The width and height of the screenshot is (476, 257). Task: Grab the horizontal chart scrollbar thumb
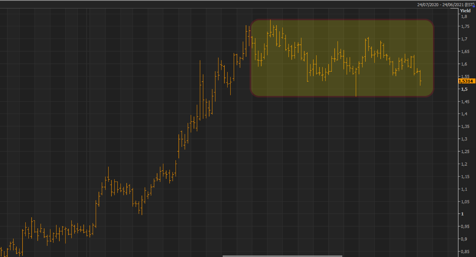282,256
